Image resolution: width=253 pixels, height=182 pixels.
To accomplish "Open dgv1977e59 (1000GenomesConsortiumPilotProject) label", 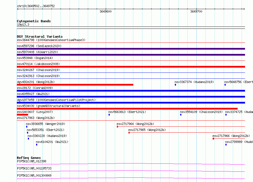I will tap(56, 100).
